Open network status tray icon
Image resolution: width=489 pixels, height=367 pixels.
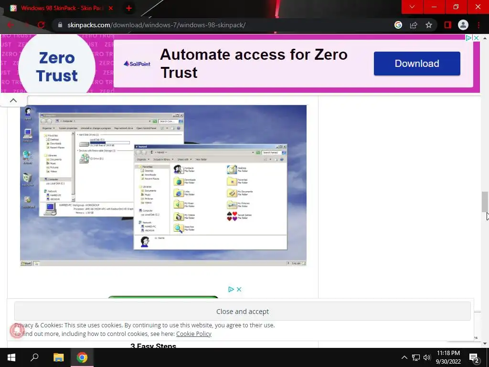click(416, 357)
